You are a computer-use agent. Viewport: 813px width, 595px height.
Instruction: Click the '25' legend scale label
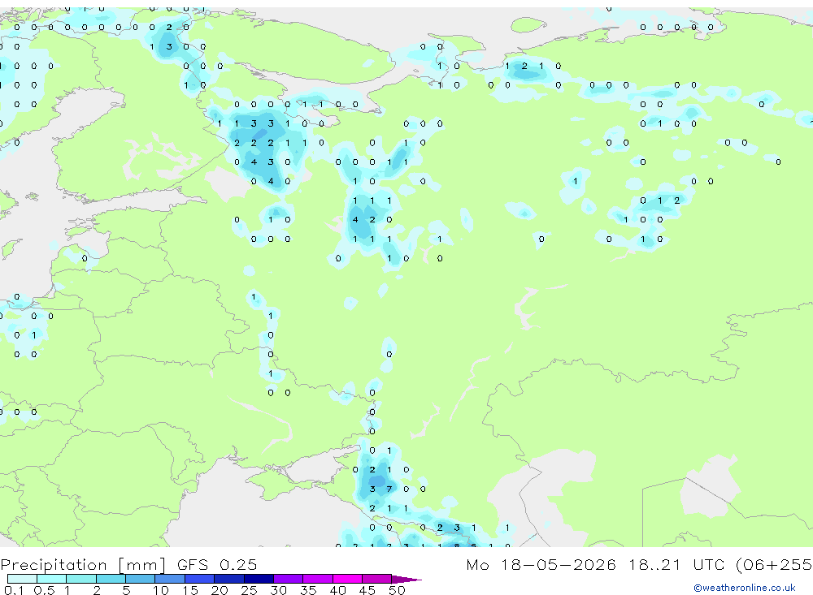[x=249, y=590]
